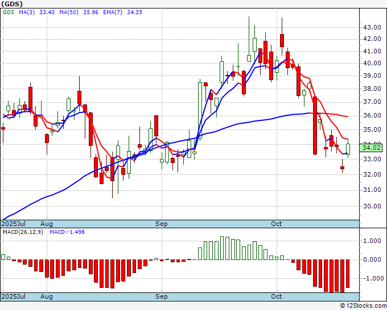Click the MACD(26,12,9) indicator label
387x310 pixels.
point(23,232)
